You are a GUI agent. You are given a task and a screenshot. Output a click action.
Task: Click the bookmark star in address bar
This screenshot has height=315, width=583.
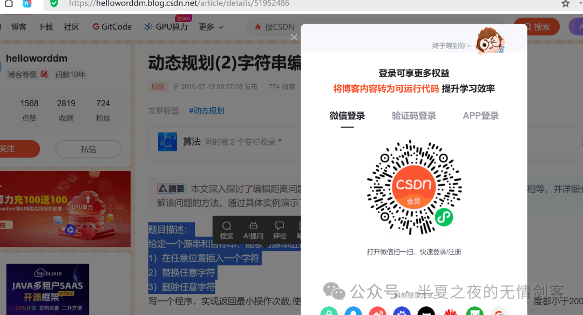(x=565, y=3)
